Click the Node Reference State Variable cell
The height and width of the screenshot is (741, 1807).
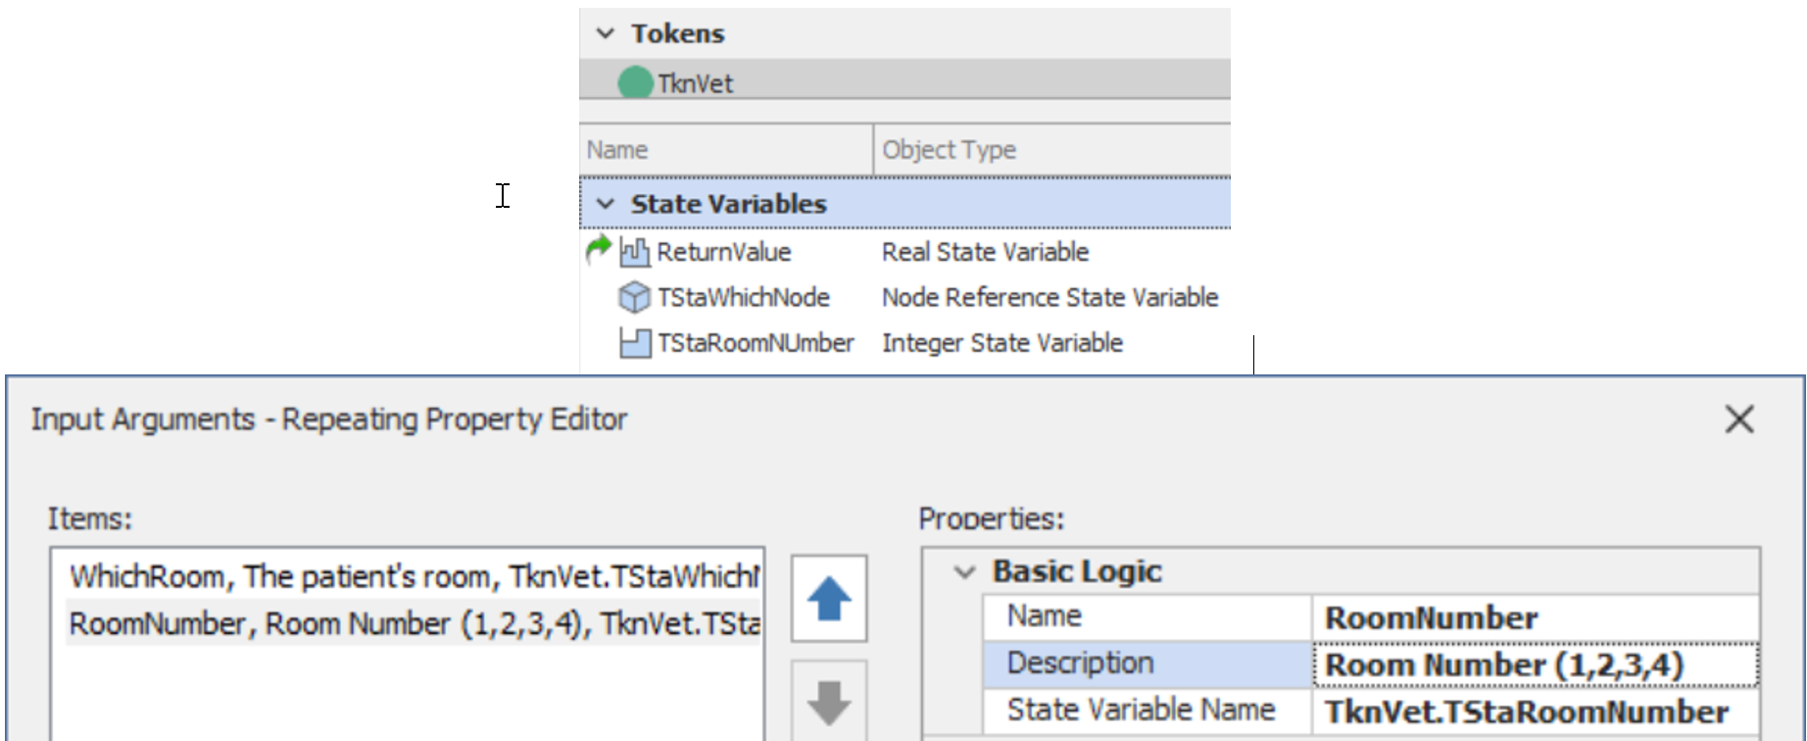click(1050, 297)
